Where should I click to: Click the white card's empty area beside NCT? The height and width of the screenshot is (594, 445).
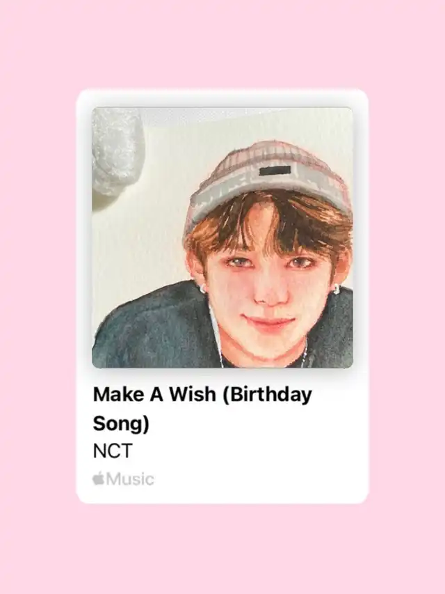pos(246,451)
